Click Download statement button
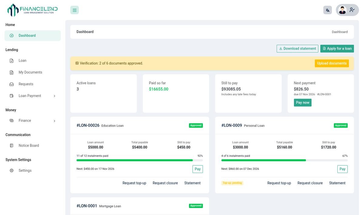 [x=297, y=48]
